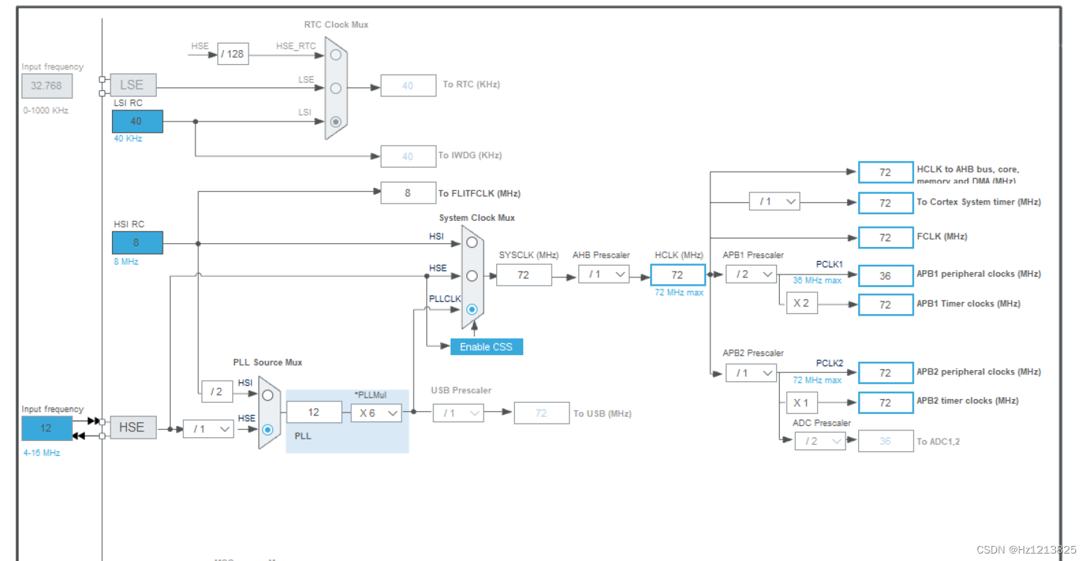Click the HSI /2 divider box
The width and height of the screenshot is (1088, 561).
pyautogui.click(x=217, y=391)
